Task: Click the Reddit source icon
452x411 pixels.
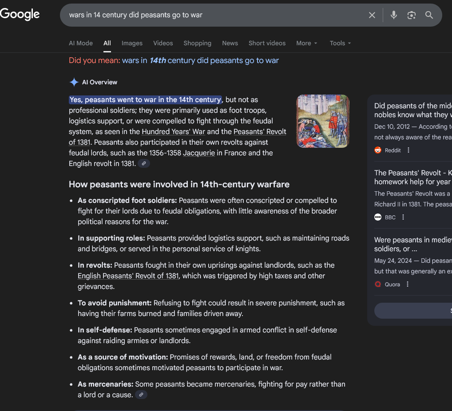Action: [377, 150]
